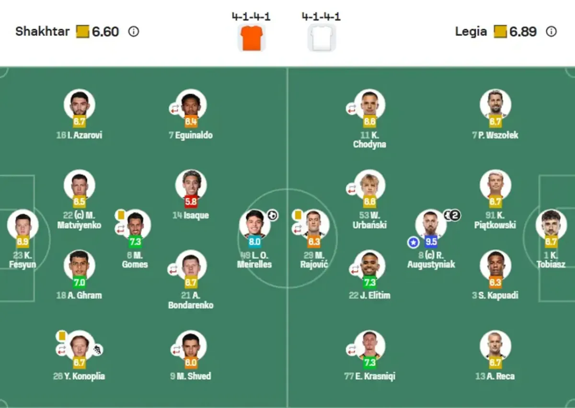Click the assist boot icon beside Y. Konoplia
575x408 pixels.
(98, 350)
